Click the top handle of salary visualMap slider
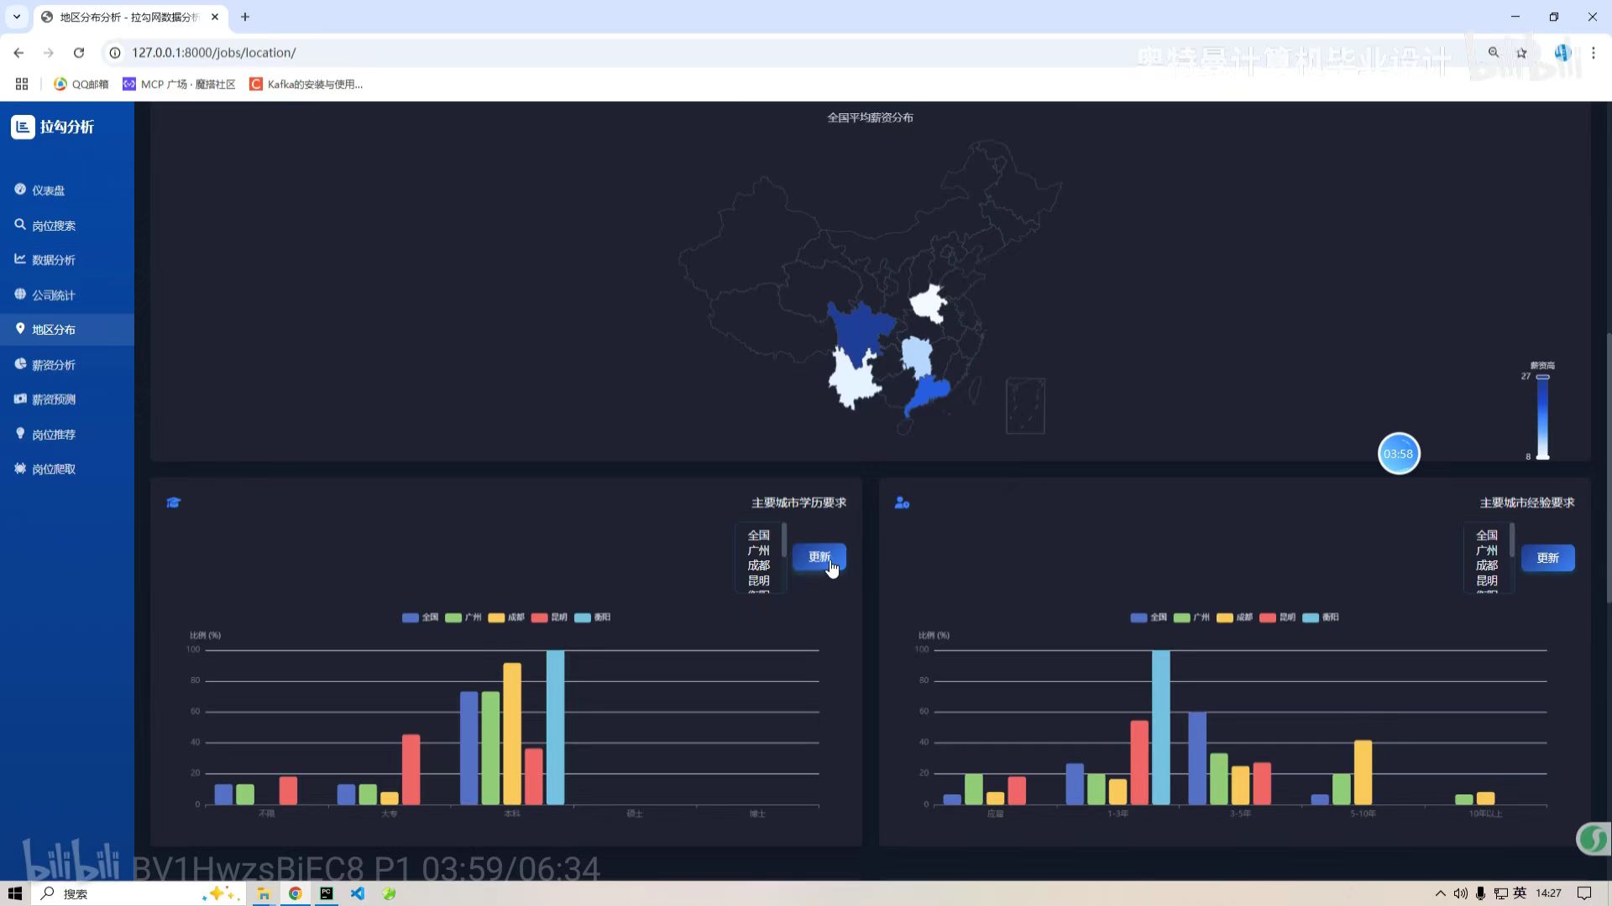The height and width of the screenshot is (906, 1612). click(1542, 377)
